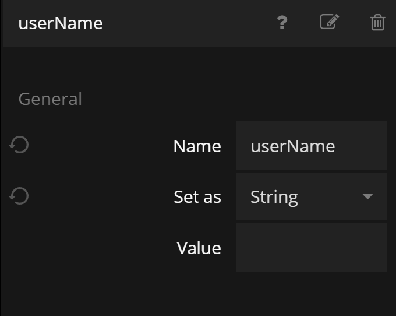Click the edit pencil icon in header
Screen dimensions: 396x316
[329, 22]
